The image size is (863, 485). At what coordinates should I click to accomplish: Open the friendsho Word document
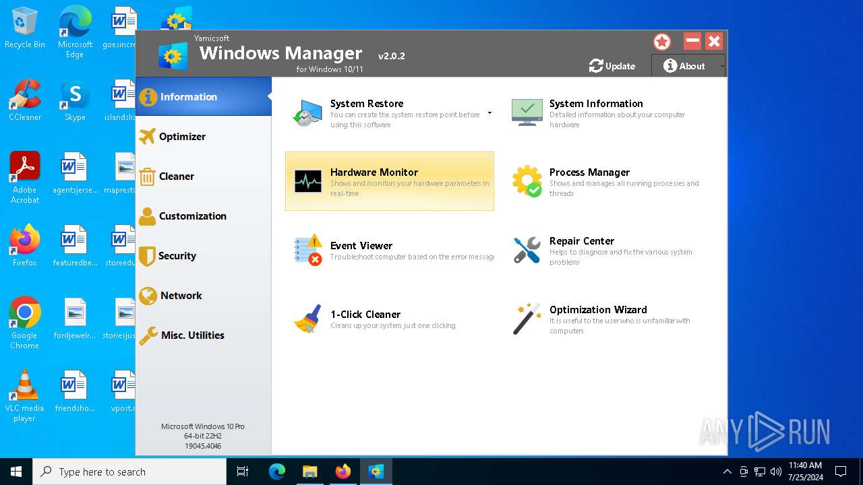pos(75,391)
